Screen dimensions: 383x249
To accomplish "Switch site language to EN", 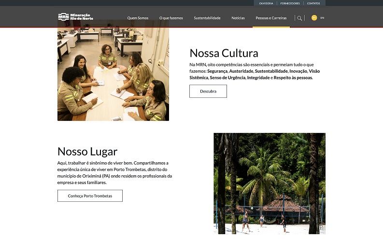I will 322,18.
